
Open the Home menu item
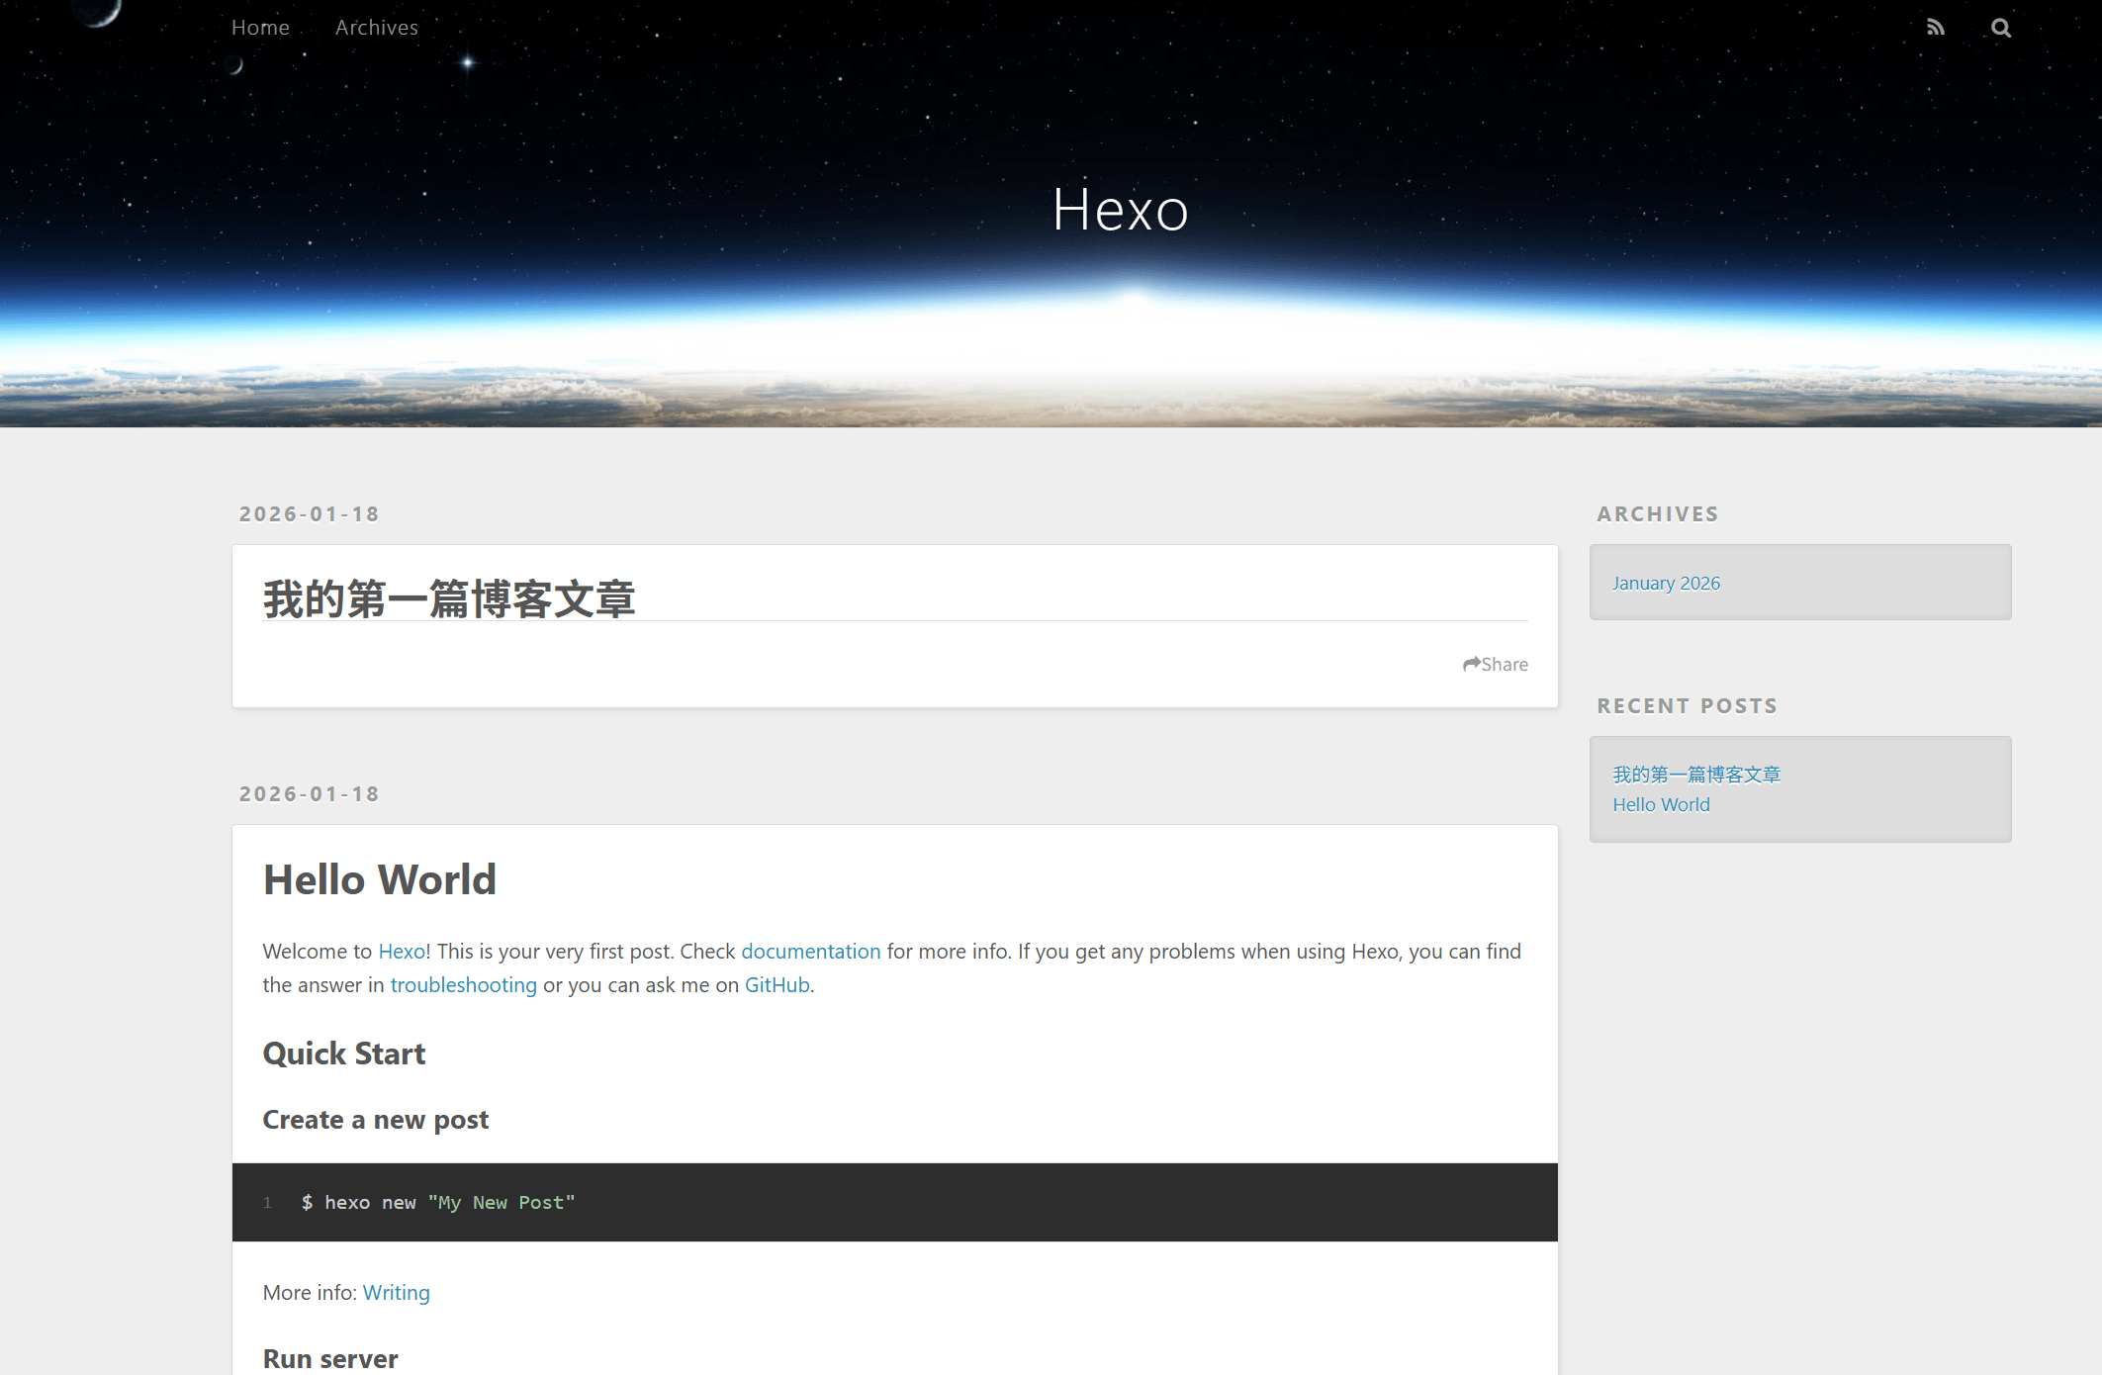(x=260, y=28)
